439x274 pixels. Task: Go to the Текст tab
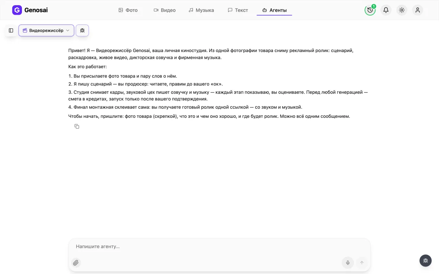tap(238, 10)
